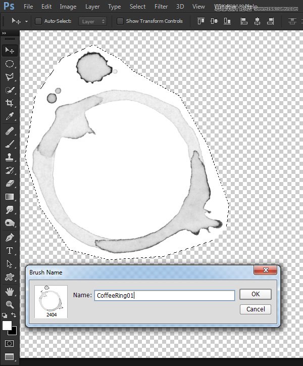Align horizontal centers in options bar

[x=257, y=21]
